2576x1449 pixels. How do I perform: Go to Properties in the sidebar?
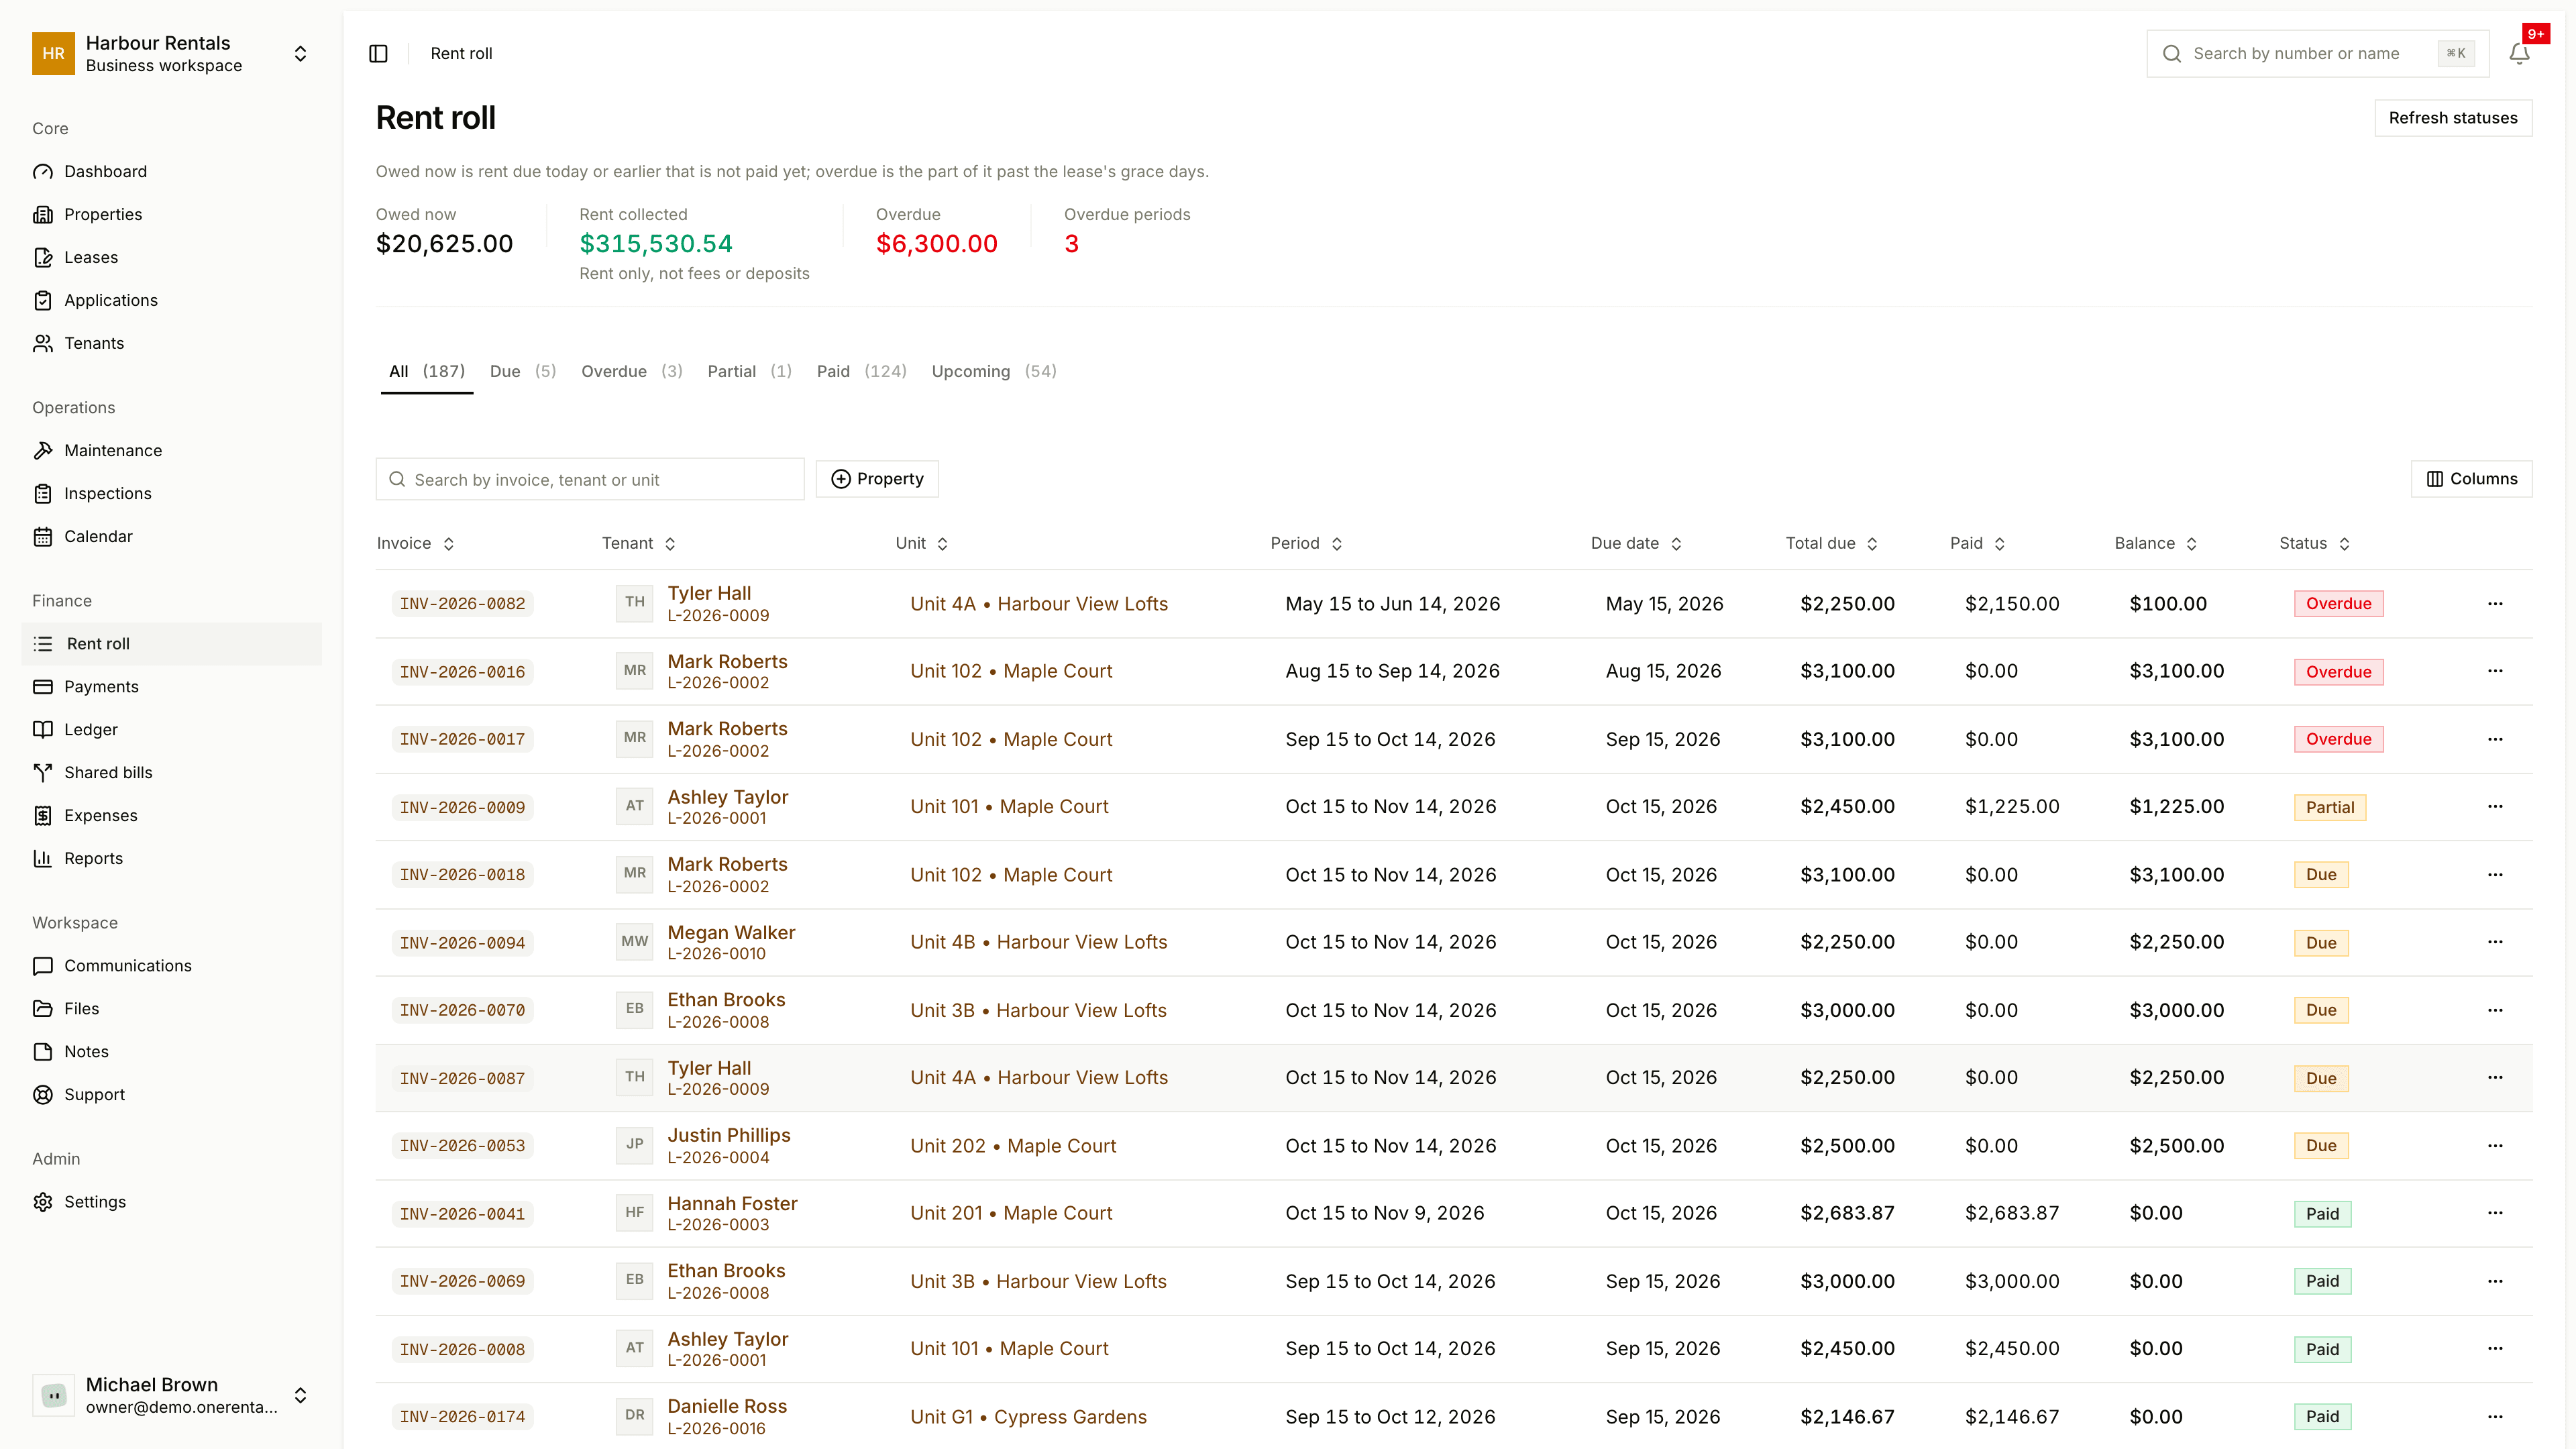tap(172, 215)
